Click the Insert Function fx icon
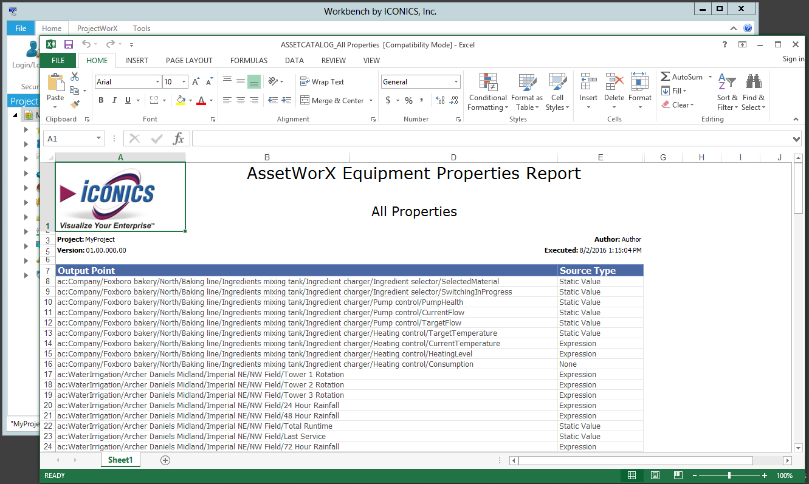 pos(178,139)
